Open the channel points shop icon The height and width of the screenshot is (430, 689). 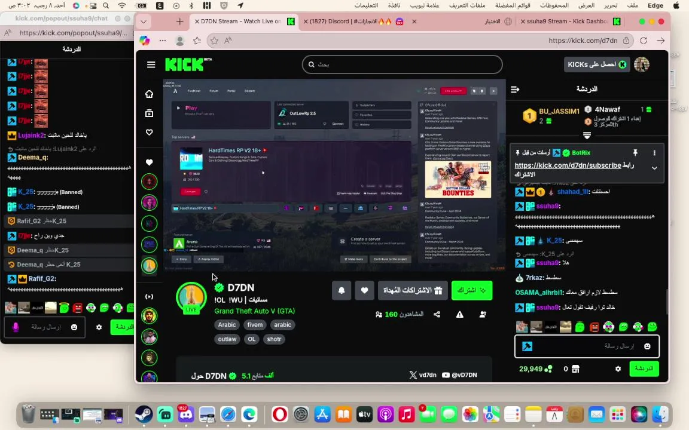[575, 368]
